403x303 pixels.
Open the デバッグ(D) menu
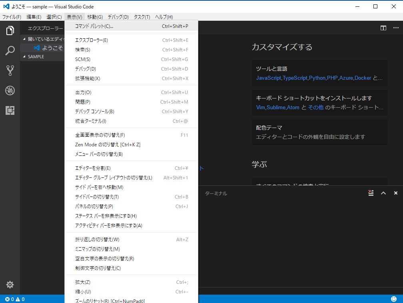click(118, 17)
